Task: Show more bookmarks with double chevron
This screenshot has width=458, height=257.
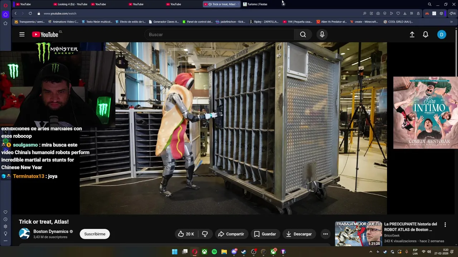Action: [x=451, y=22]
